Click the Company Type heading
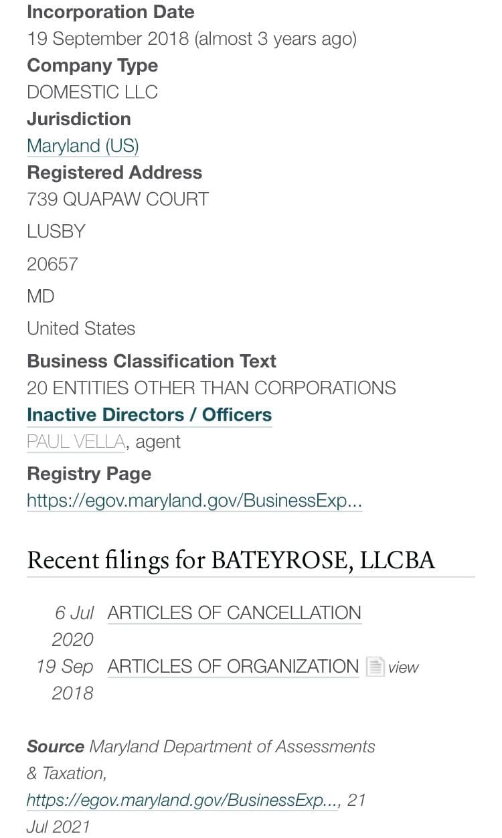The width and height of the screenshot is (502, 838). click(92, 66)
